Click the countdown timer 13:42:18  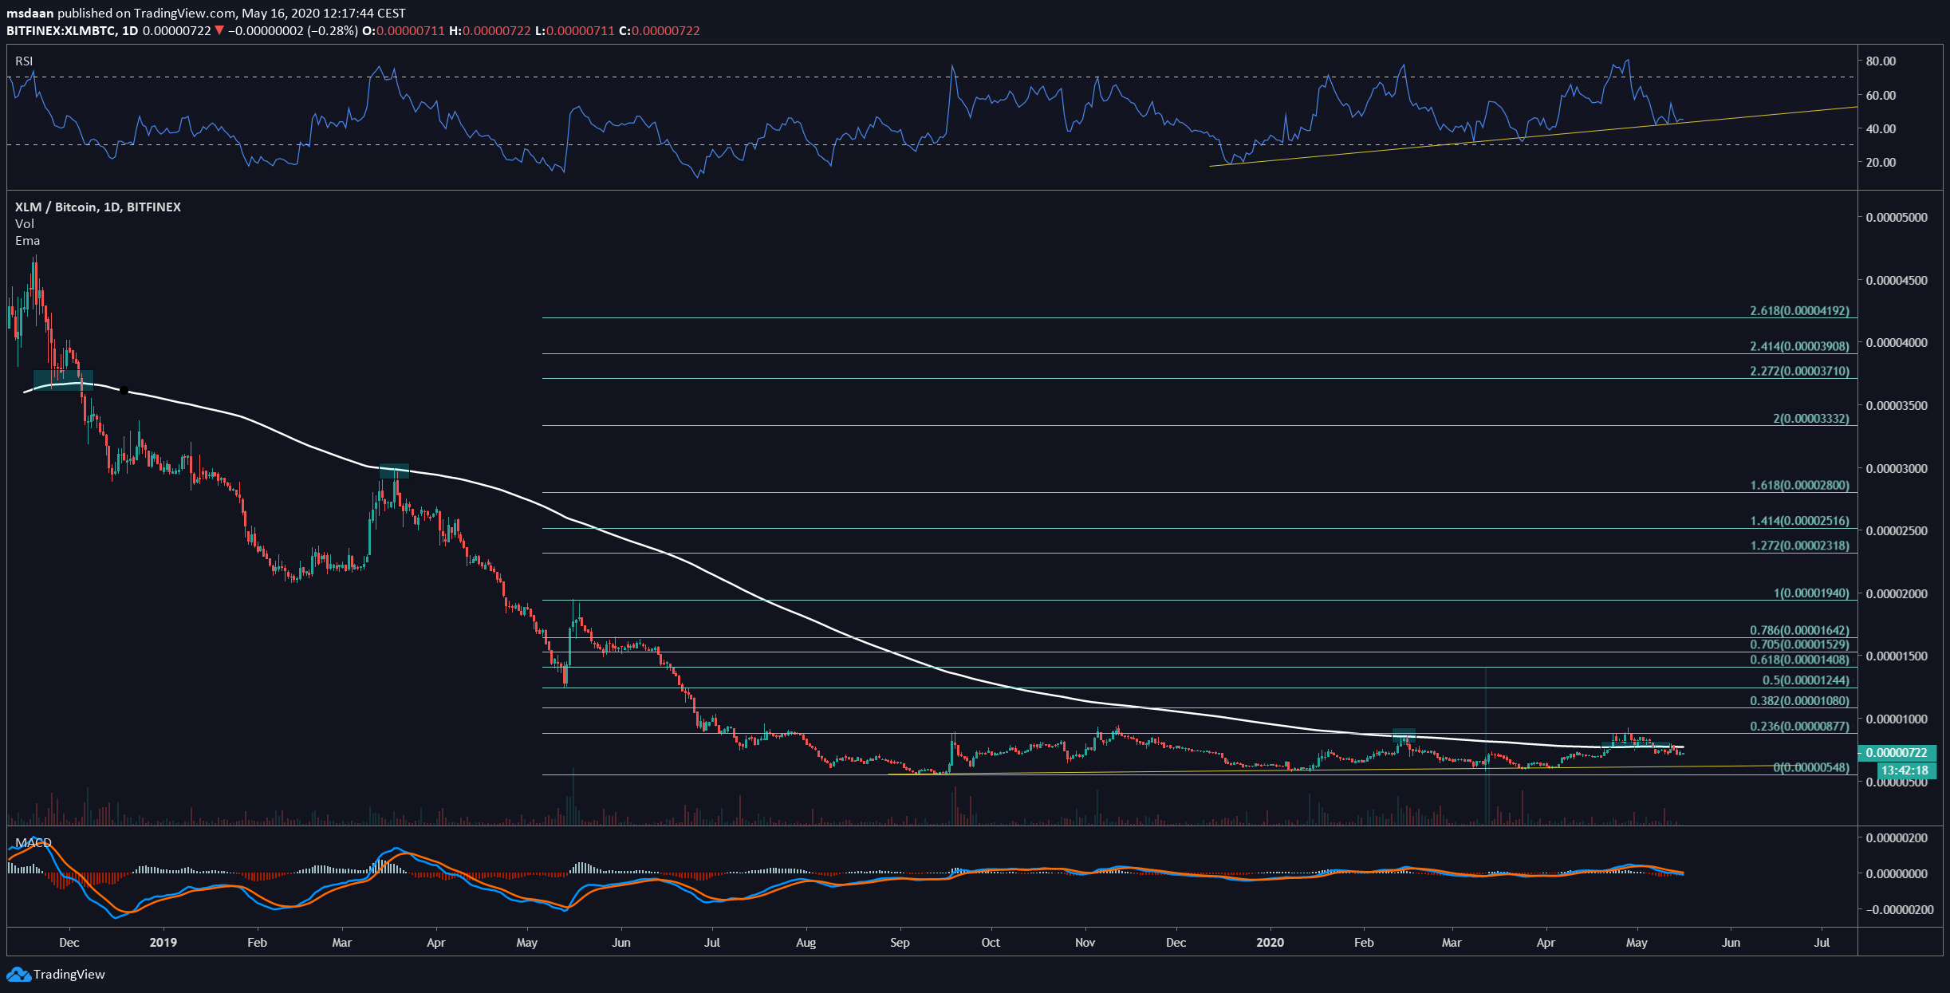pos(1905,770)
